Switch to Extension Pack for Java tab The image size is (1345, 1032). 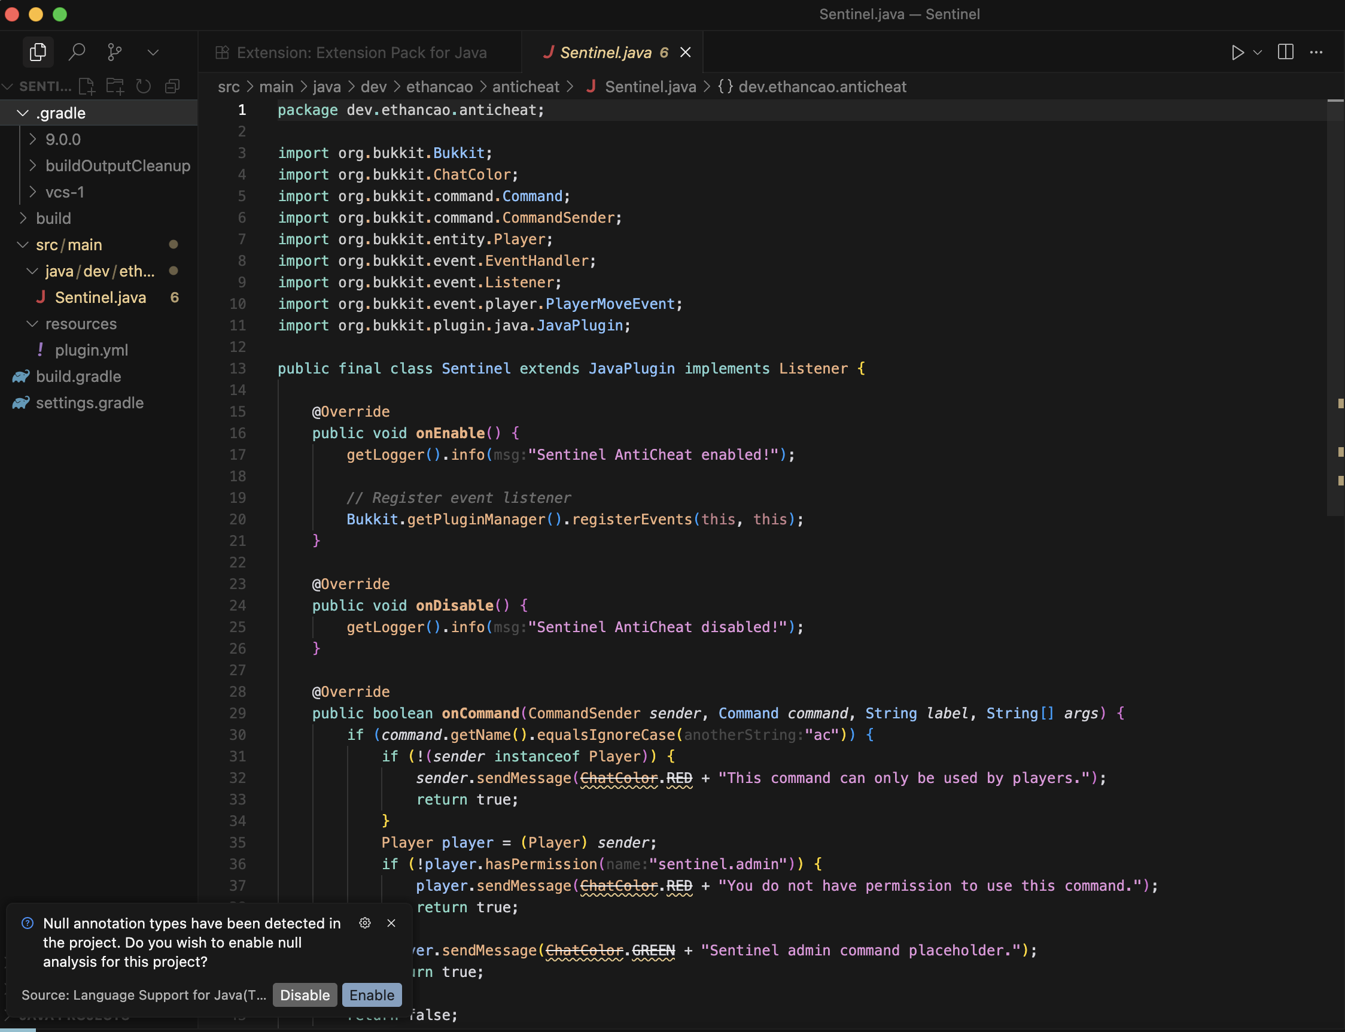tap(361, 53)
